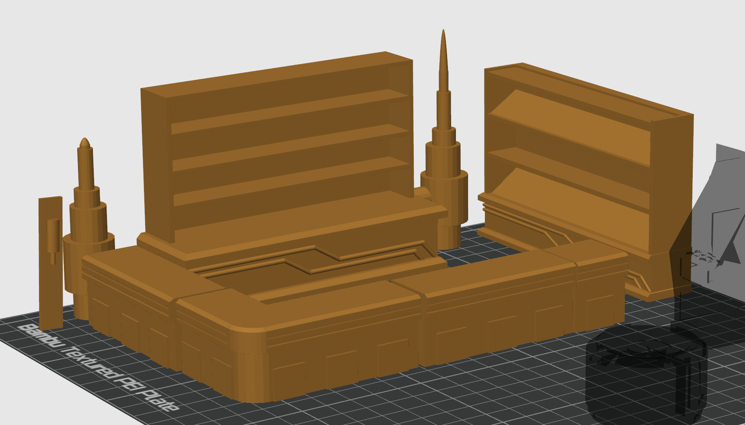Image resolution: width=745 pixels, height=425 pixels.
Task: Select the flat upright panel with handle
Action: (51, 263)
